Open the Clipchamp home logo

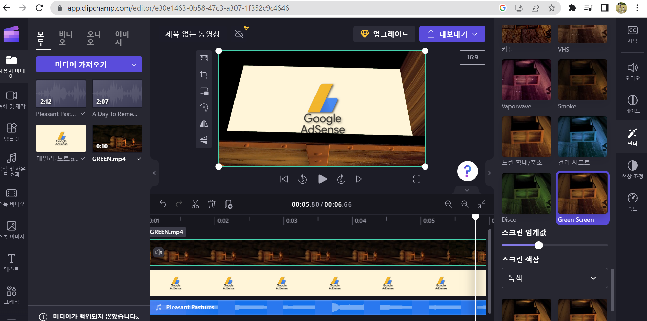pos(12,34)
